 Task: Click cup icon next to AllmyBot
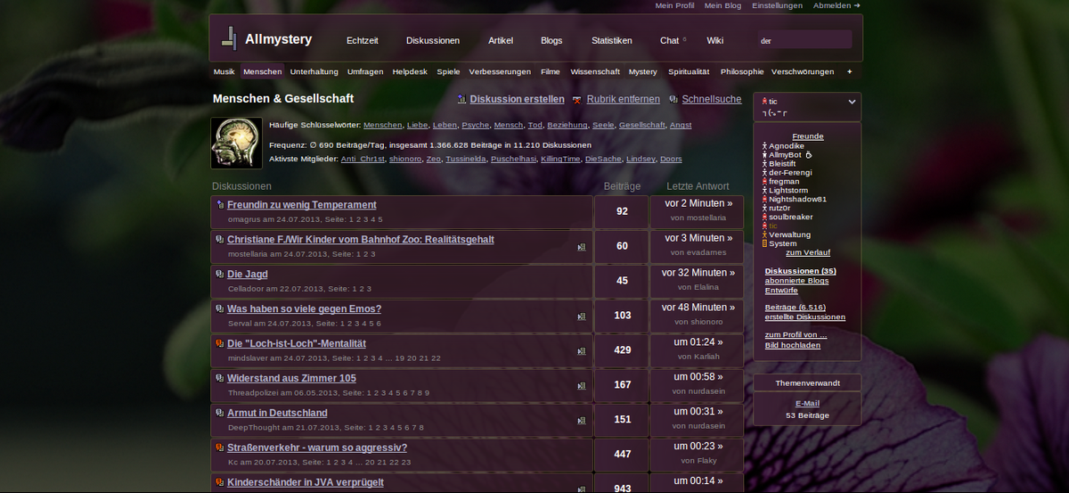point(808,154)
